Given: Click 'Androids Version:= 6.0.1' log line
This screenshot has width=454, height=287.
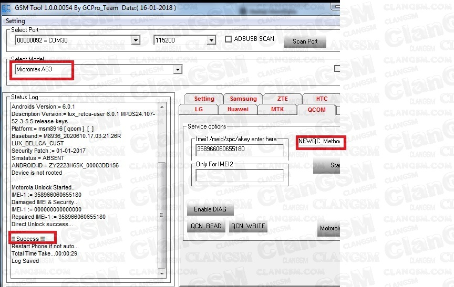Looking at the screenshot, I should (43, 107).
